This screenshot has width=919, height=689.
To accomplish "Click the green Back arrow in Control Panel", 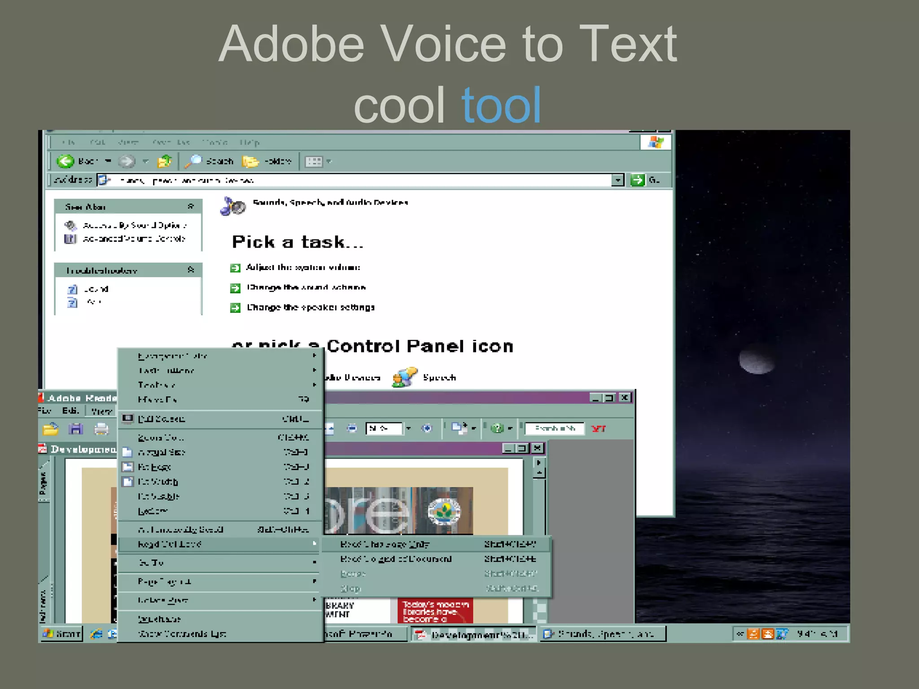I will 66,161.
